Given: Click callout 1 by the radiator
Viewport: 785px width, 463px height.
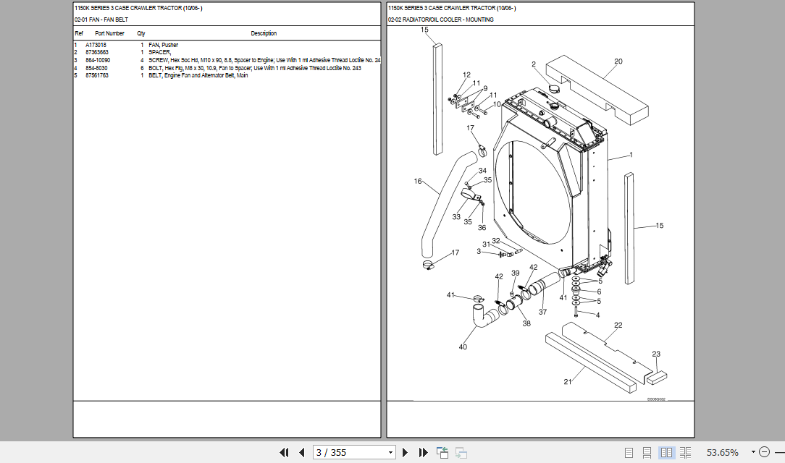Looking at the screenshot, I should [x=631, y=155].
